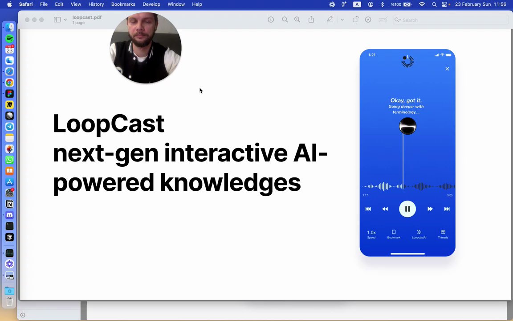Open the form filling toolbar icon

click(x=383, y=20)
